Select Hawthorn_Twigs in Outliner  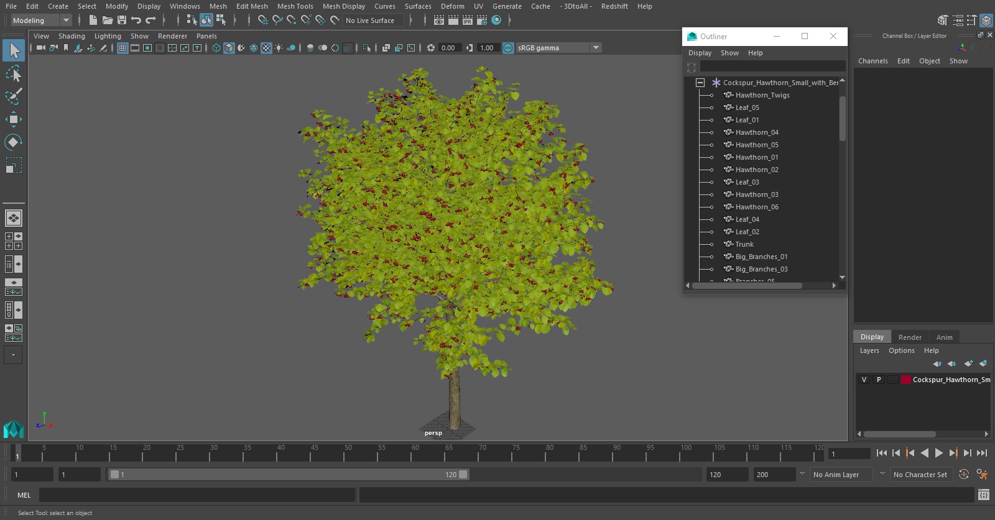pos(762,95)
